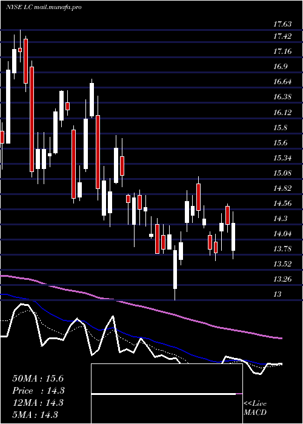Click the last white candlestick on the right

pyautogui.click(x=233, y=237)
